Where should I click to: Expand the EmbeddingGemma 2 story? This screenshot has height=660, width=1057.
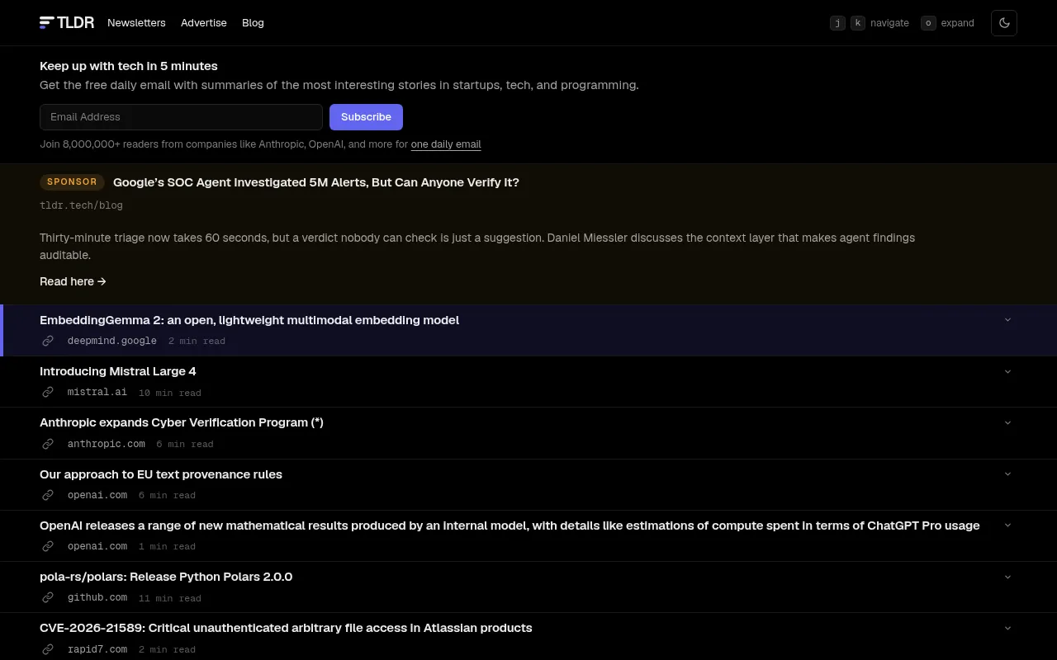[x=1007, y=320]
